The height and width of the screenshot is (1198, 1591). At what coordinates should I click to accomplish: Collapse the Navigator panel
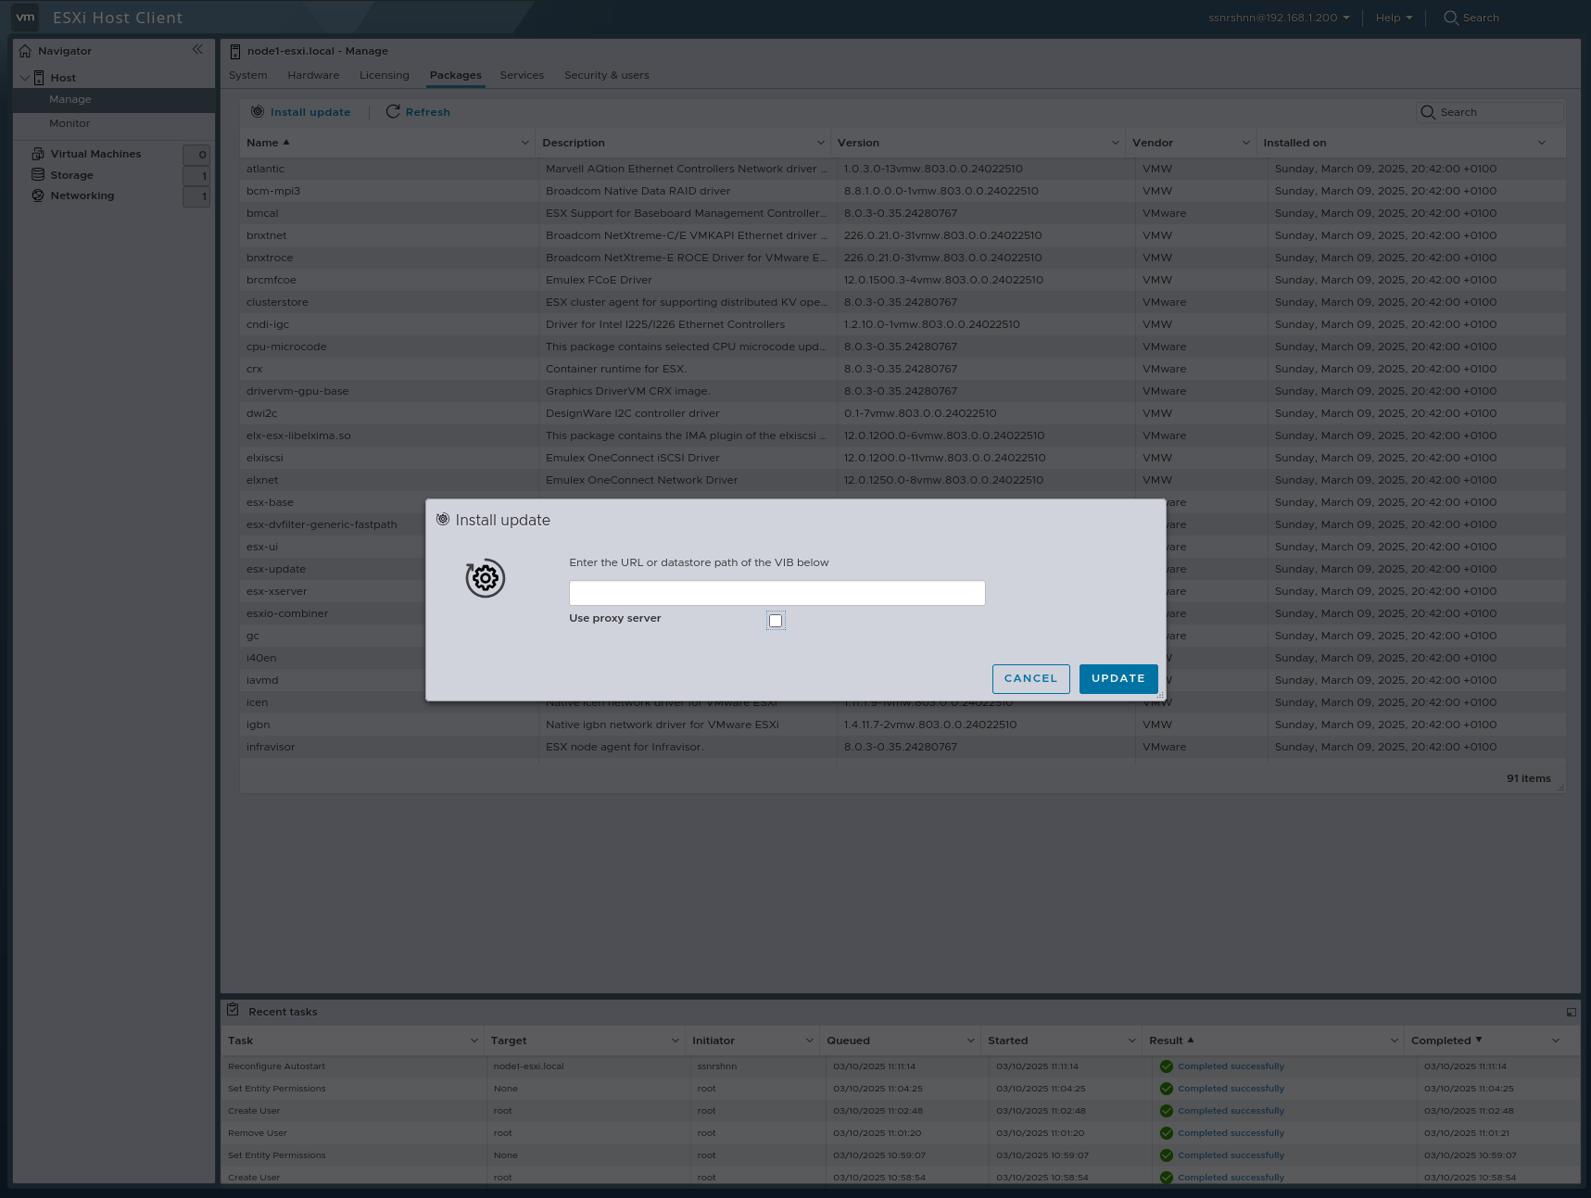click(197, 49)
